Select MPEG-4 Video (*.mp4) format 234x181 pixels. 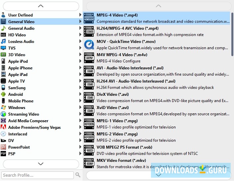click(x=157, y=18)
